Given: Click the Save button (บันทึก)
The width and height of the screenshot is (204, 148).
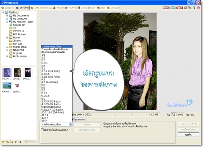Looking at the screenshot, I should (188, 135).
